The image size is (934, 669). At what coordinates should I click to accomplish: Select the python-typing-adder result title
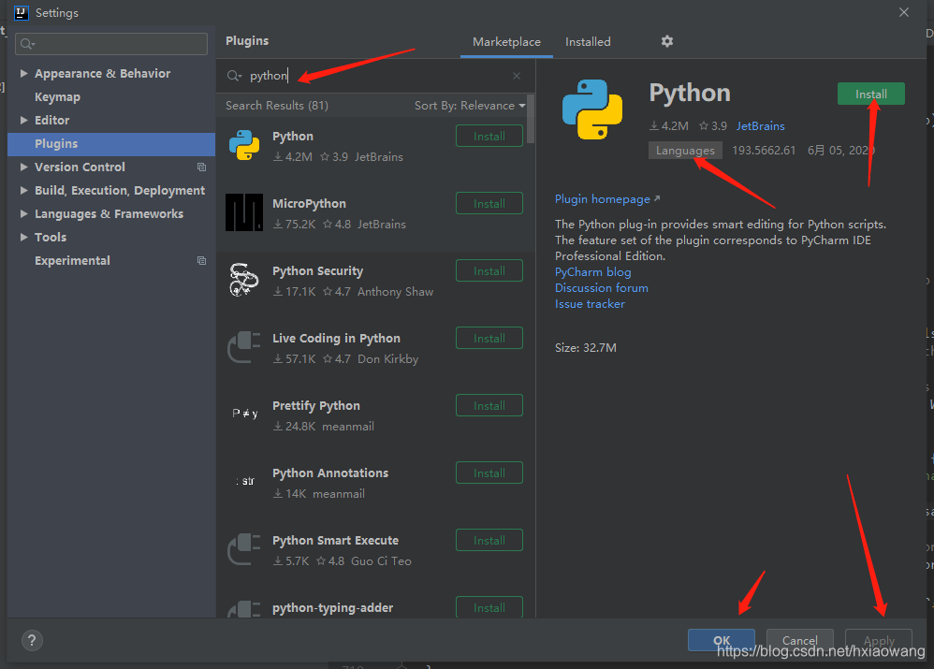click(332, 607)
